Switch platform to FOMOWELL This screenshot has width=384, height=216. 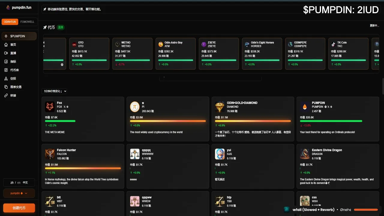27,22
